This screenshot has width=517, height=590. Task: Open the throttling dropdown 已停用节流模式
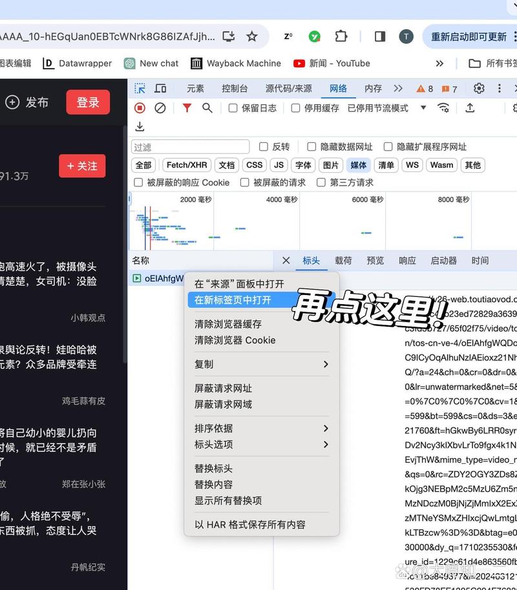387,109
